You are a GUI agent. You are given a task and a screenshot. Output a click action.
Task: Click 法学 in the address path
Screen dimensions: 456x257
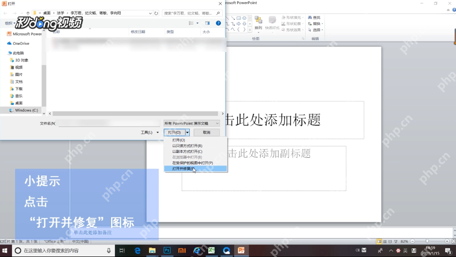[x=60, y=13]
